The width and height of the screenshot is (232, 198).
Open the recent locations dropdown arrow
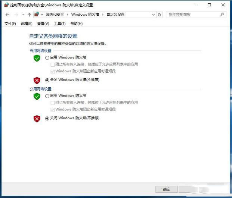(23, 15)
